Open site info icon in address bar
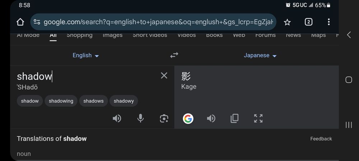This screenshot has height=161, width=359. tap(37, 22)
